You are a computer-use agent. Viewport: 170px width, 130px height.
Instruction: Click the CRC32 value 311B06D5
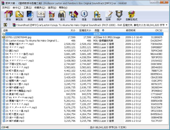coord(157,37)
